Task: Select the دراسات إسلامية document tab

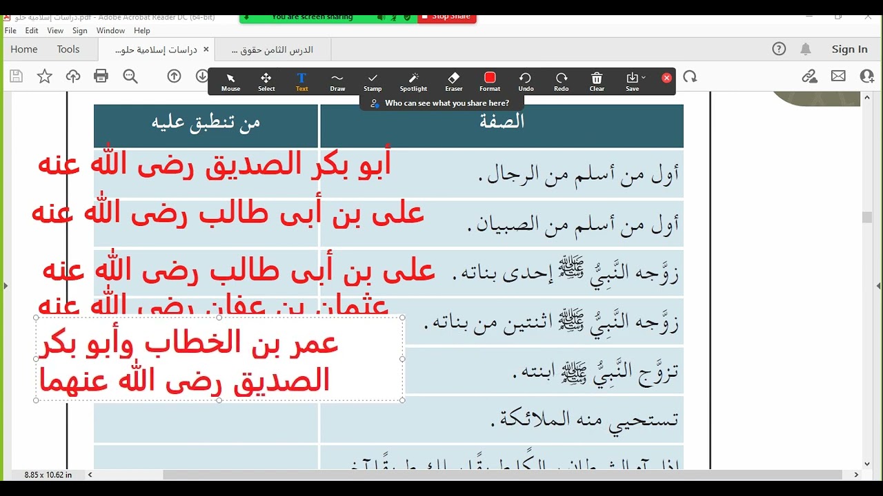Action: (155, 50)
